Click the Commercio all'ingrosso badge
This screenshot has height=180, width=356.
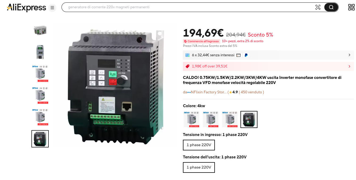(x=202, y=41)
